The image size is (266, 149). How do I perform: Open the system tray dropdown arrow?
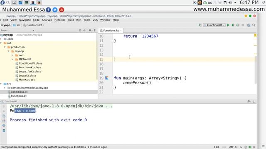[x=235, y=2]
